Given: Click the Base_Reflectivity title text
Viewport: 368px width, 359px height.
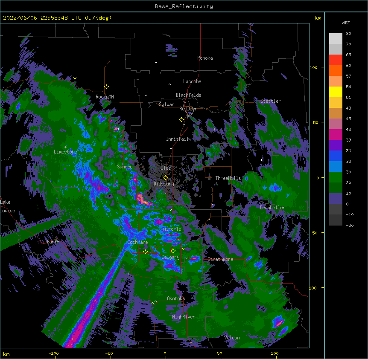Looking at the screenshot, I should click(184, 6).
